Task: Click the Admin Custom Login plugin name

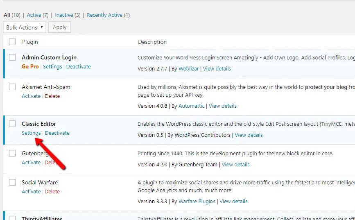Action: point(49,57)
